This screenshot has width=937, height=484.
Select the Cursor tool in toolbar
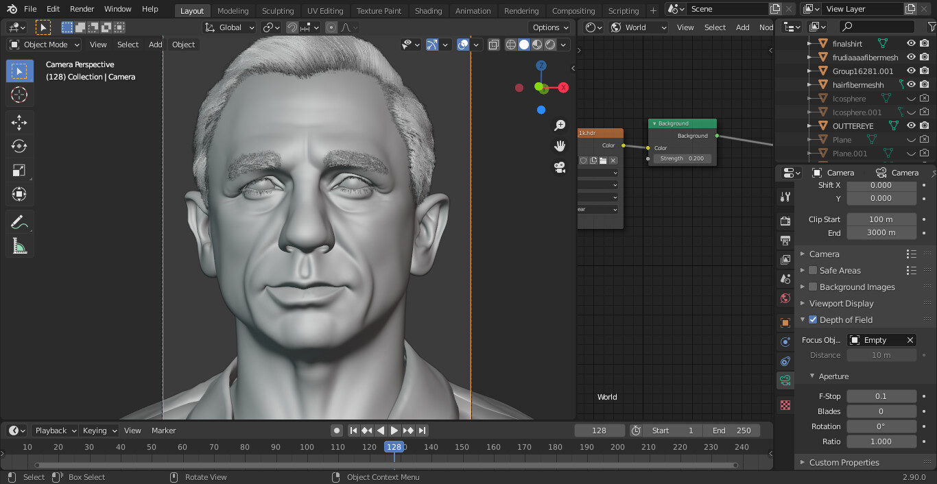[19, 95]
